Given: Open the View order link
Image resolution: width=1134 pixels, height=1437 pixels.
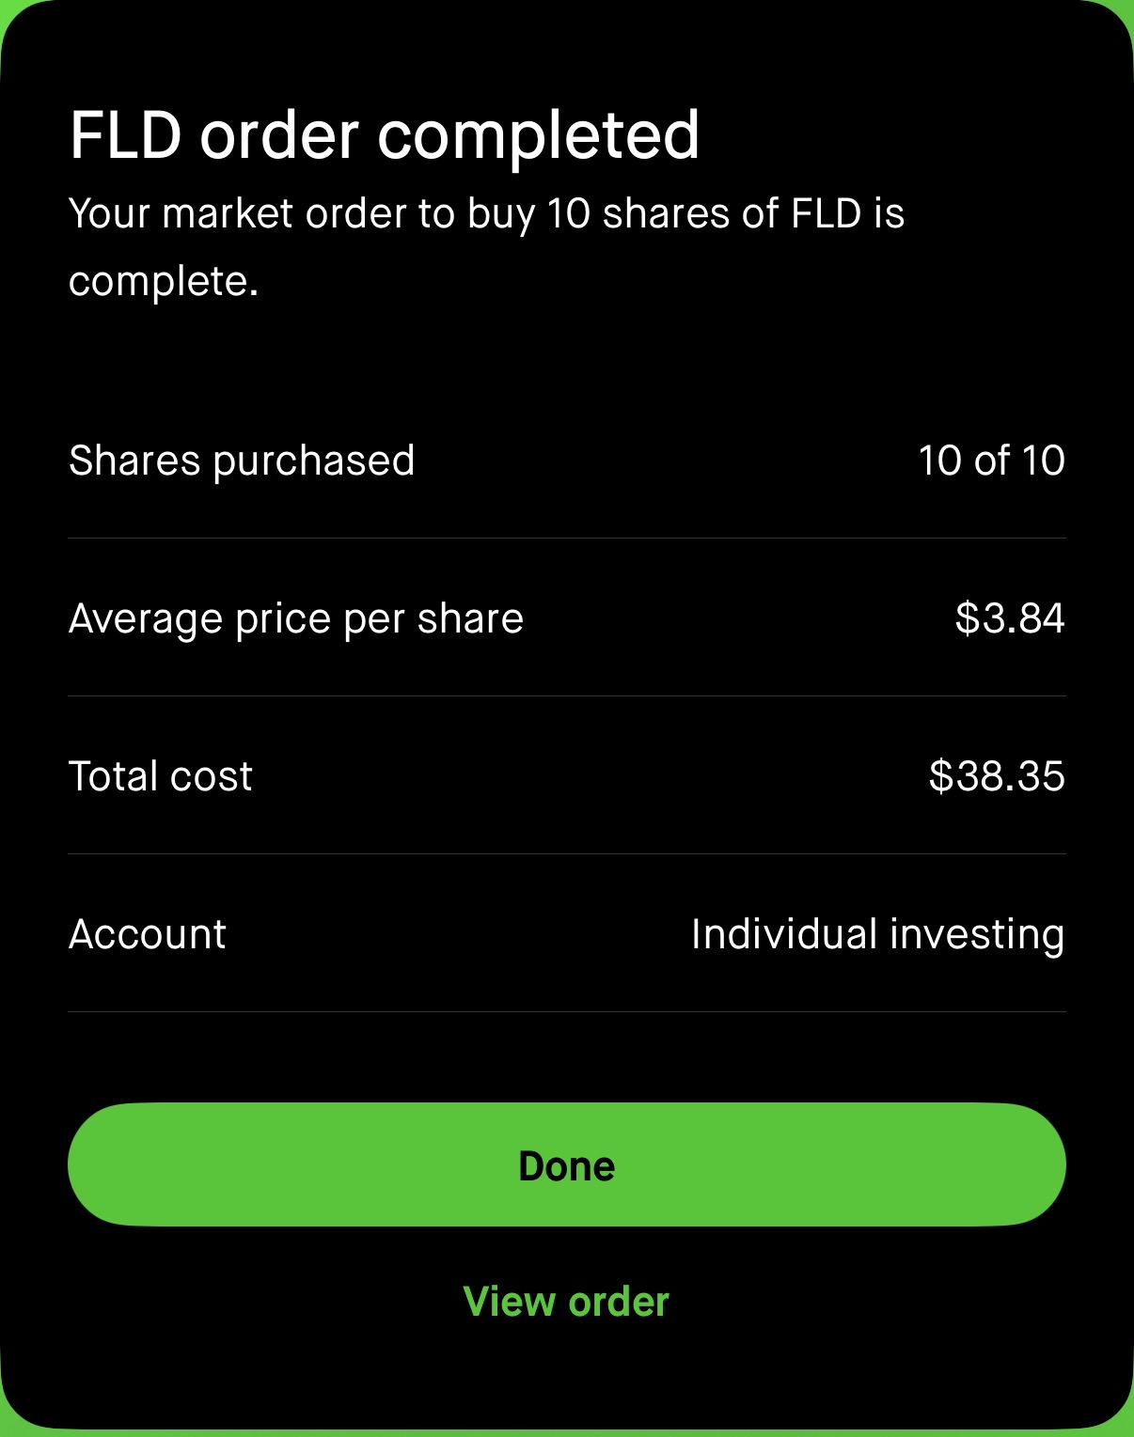Looking at the screenshot, I should click(566, 1302).
